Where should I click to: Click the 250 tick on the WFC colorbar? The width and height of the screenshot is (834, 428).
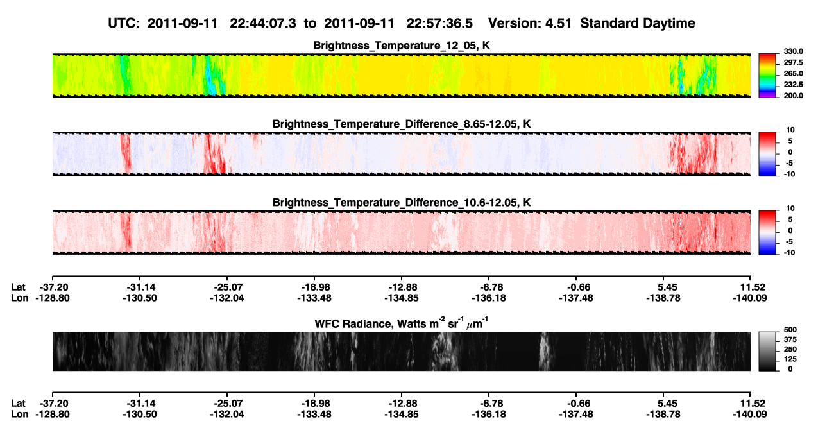[790, 350]
